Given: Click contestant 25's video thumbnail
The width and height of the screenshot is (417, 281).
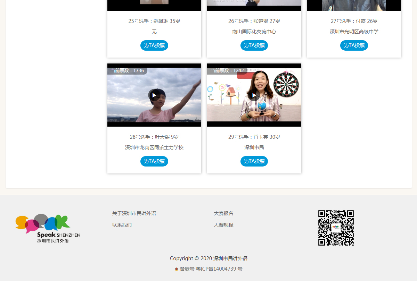Looking at the screenshot, I should (154, 5).
